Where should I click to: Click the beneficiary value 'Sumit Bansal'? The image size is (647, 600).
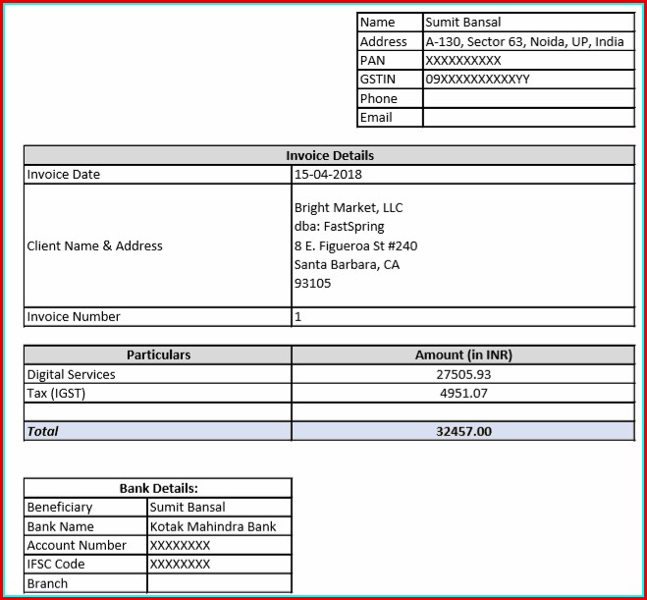point(220,507)
